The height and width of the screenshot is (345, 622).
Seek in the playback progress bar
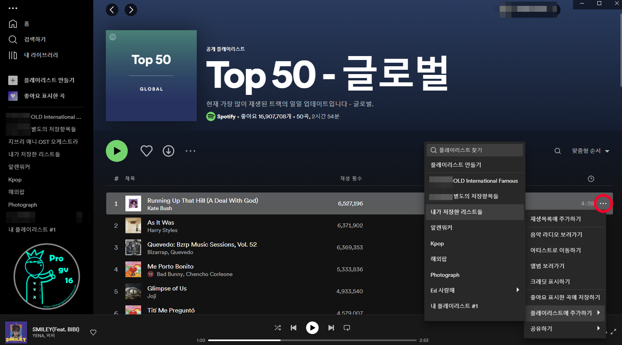tap(312, 340)
